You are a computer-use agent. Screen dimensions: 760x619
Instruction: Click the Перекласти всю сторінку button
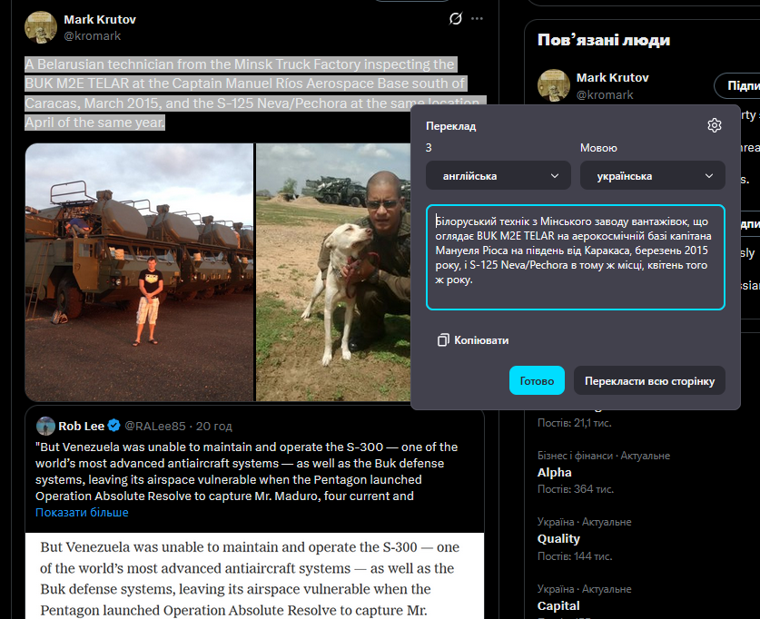(x=649, y=380)
